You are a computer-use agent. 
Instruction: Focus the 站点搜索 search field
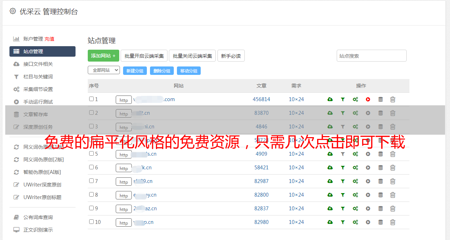372,56
